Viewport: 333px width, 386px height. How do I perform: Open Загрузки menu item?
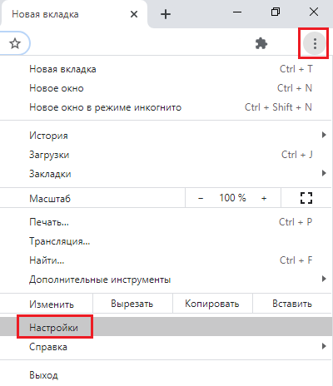166,155
